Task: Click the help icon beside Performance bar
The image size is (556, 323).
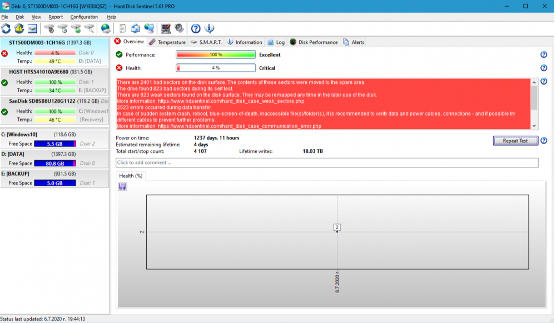Action: pyautogui.click(x=544, y=54)
